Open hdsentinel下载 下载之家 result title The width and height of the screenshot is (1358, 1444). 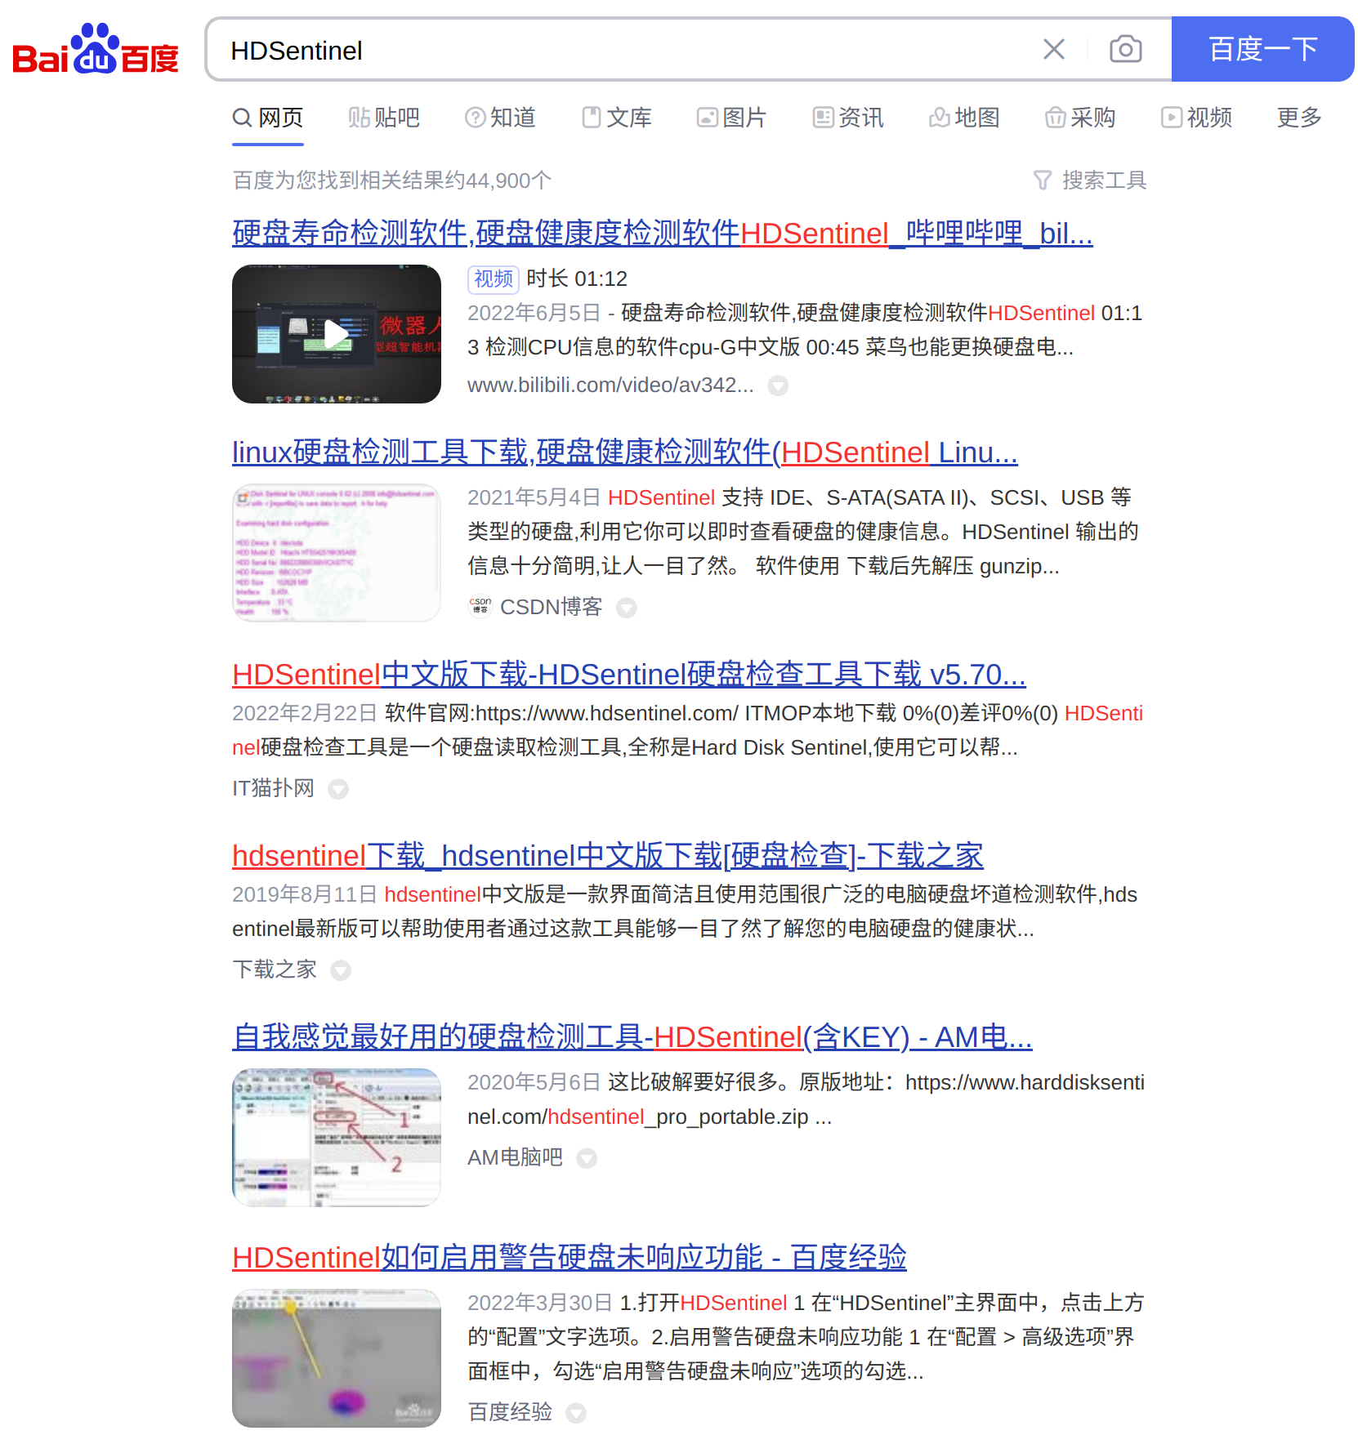(608, 856)
